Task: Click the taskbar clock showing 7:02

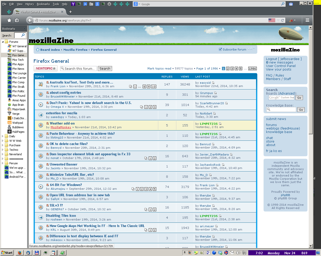Action: pos(259,253)
